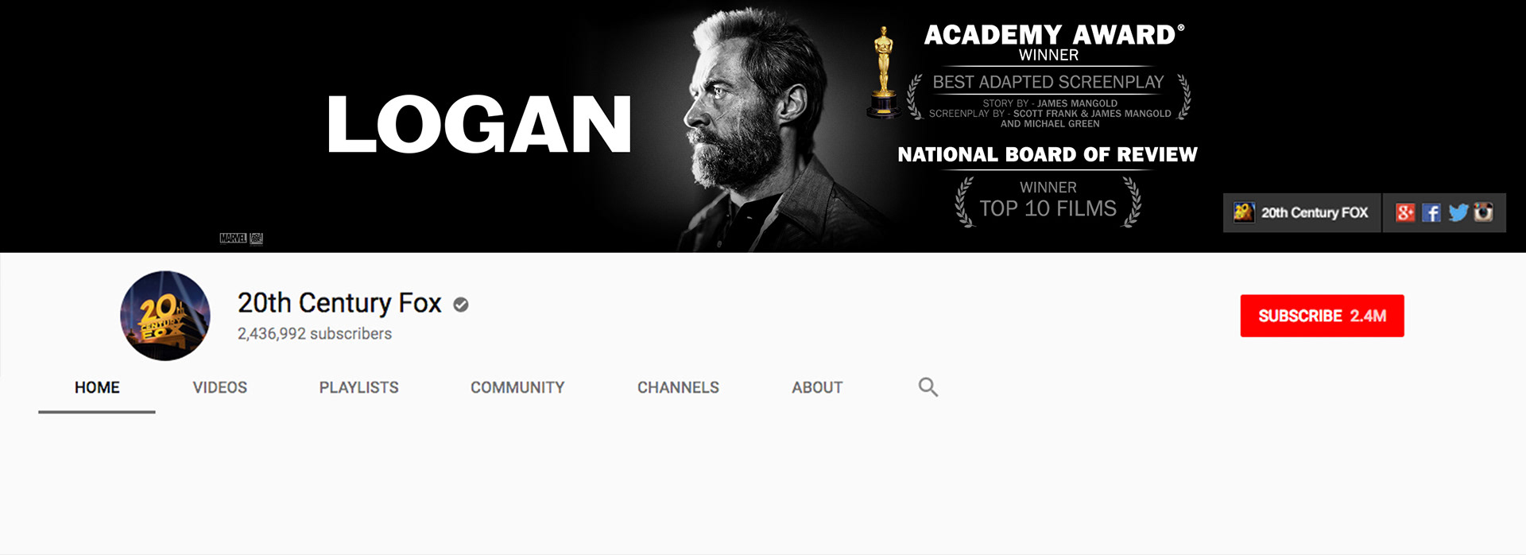Click the Best Adapted Screenplay text
The width and height of the screenshot is (1526, 555).
coord(1048,82)
